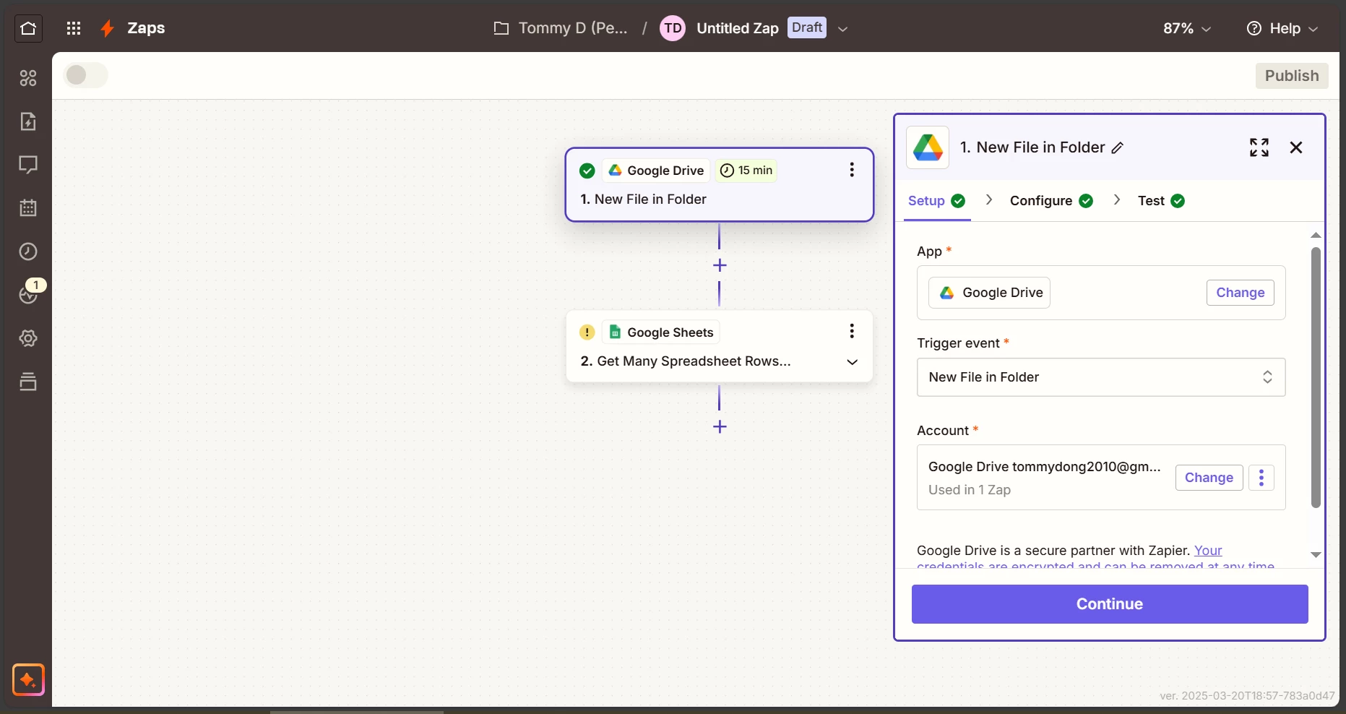Image resolution: width=1346 pixels, height=714 pixels.
Task: Open the Notes comment icon in sidebar
Action: (x=28, y=165)
